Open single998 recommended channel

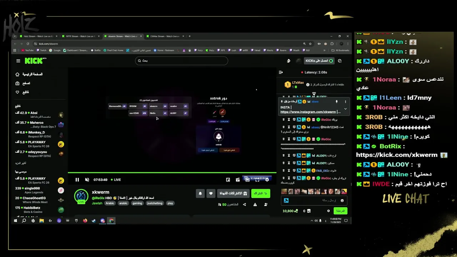point(39,190)
